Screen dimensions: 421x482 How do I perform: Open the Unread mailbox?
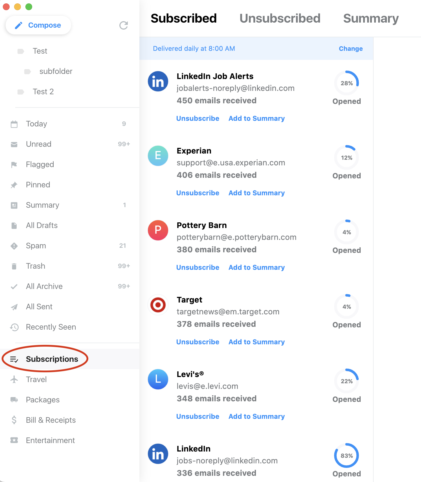click(70, 144)
